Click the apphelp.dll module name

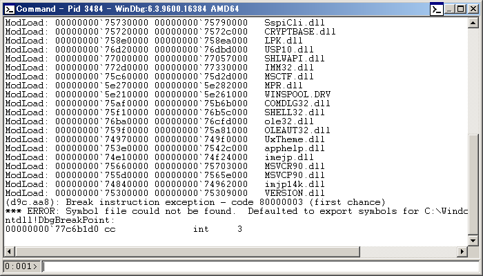[x=294, y=148]
